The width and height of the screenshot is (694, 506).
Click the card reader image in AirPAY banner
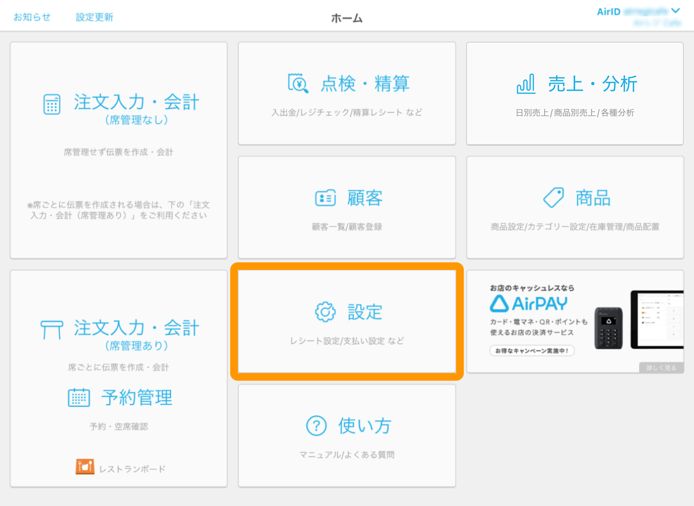[x=609, y=328]
